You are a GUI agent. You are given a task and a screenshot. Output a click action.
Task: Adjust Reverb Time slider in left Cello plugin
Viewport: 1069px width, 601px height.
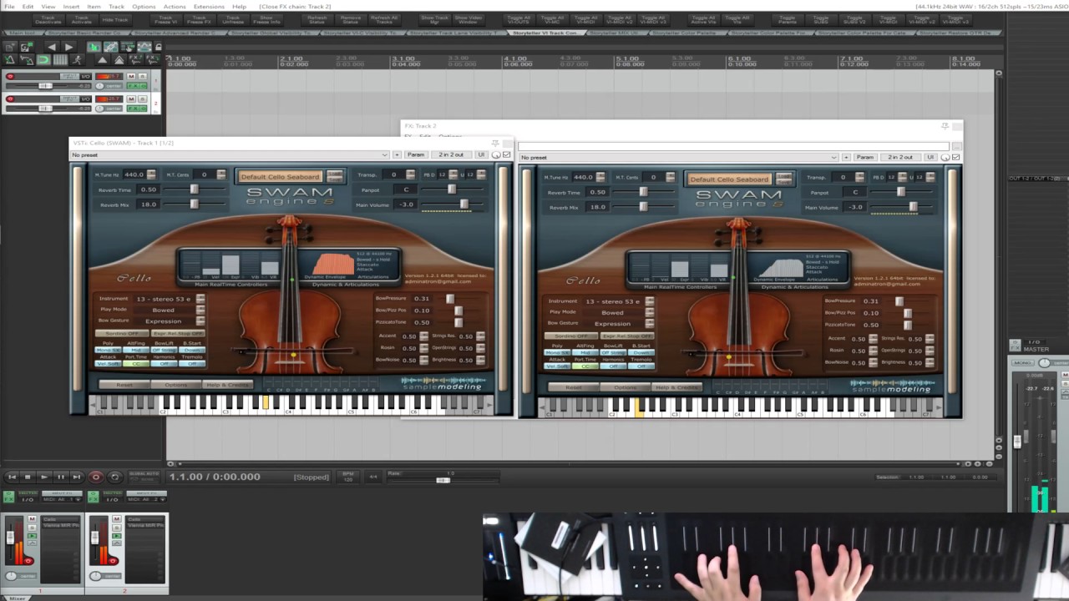pyautogui.click(x=195, y=189)
